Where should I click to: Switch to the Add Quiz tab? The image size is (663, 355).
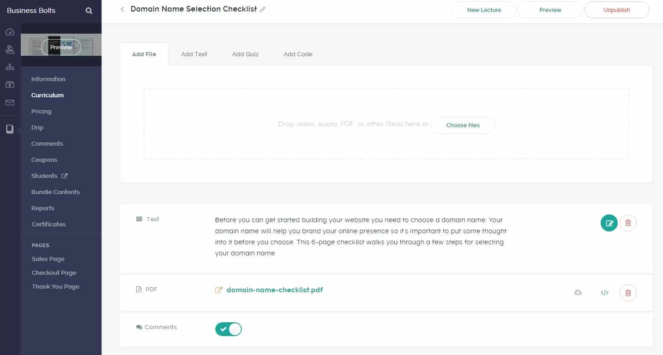pyautogui.click(x=245, y=54)
